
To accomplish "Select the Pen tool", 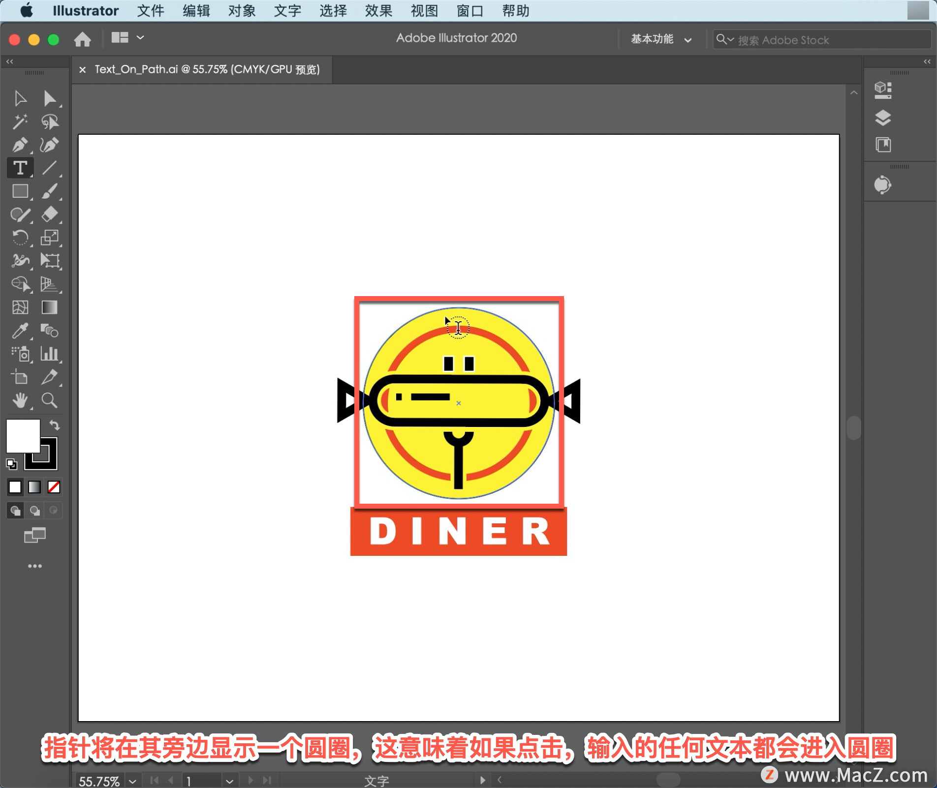I will click(20, 145).
